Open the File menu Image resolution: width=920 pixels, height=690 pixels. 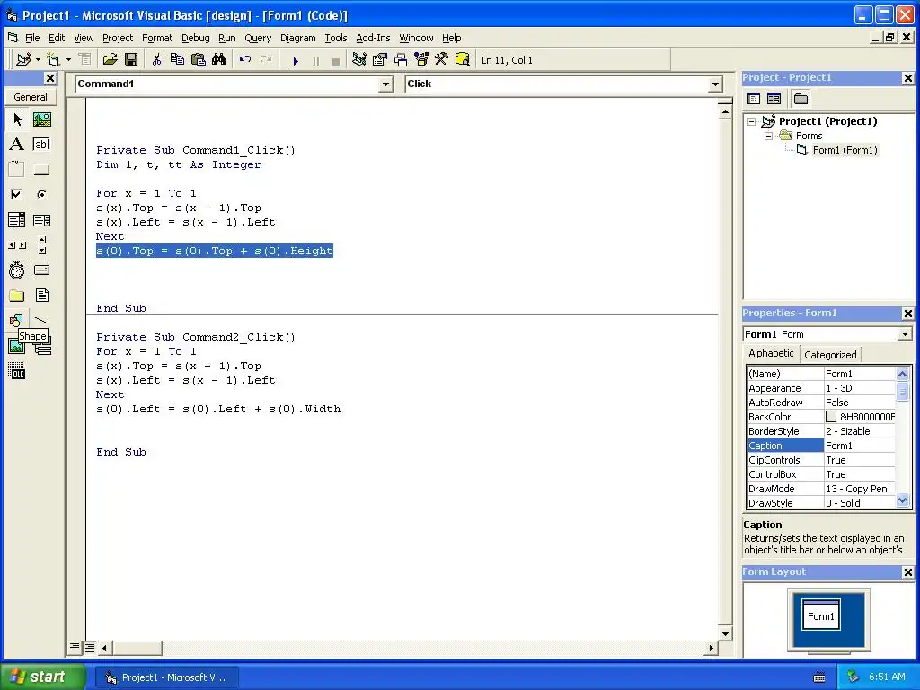click(x=32, y=38)
